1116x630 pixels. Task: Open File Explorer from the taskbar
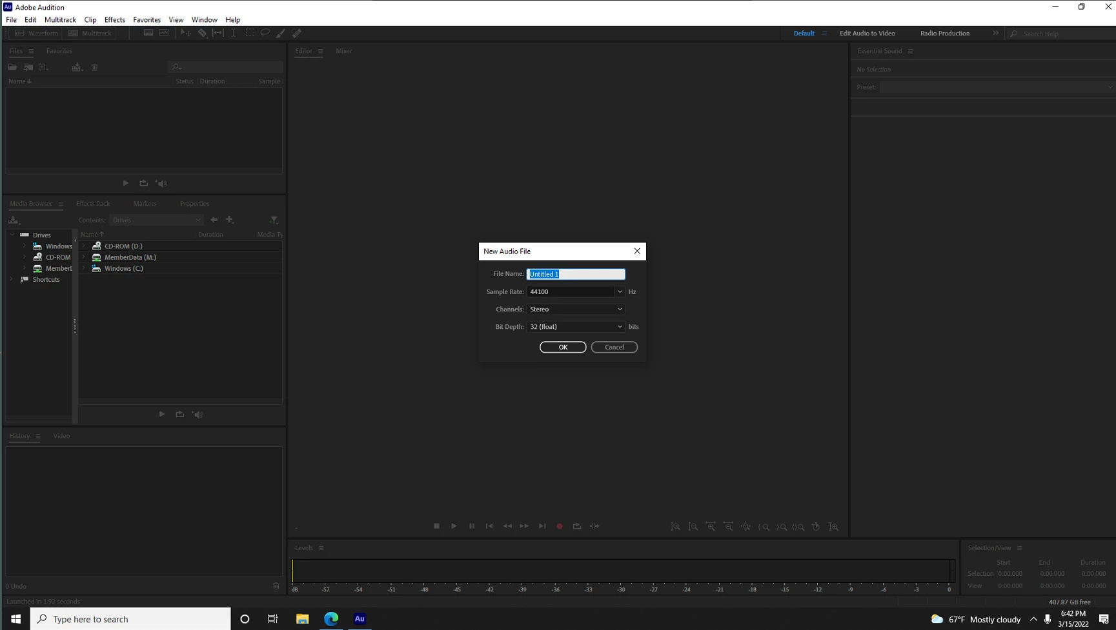coord(302,619)
